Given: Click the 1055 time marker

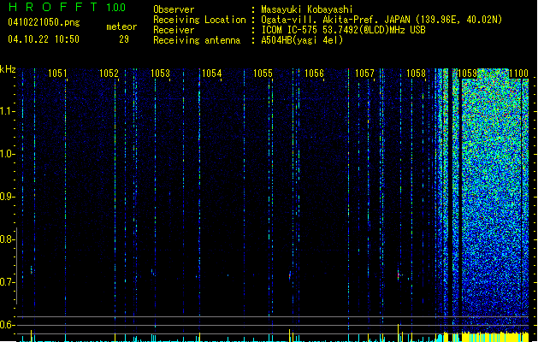Looking at the screenshot, I should (263, 74).
